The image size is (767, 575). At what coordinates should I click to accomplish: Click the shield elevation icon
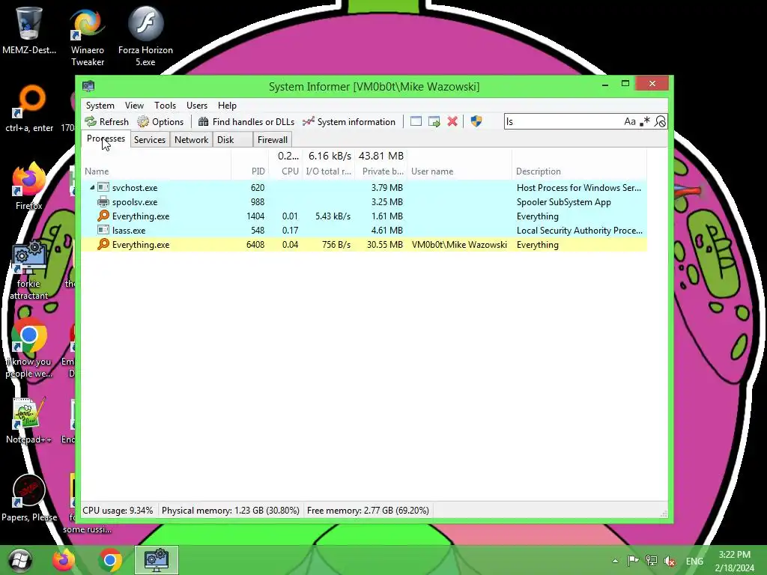tap(476, 121)
